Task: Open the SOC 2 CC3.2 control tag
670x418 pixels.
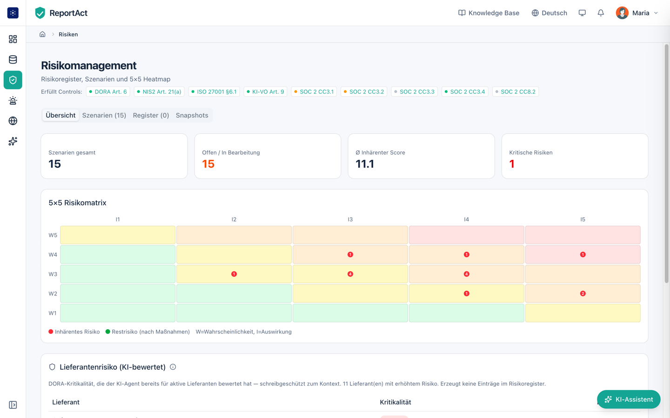Action: coord(364,91)
